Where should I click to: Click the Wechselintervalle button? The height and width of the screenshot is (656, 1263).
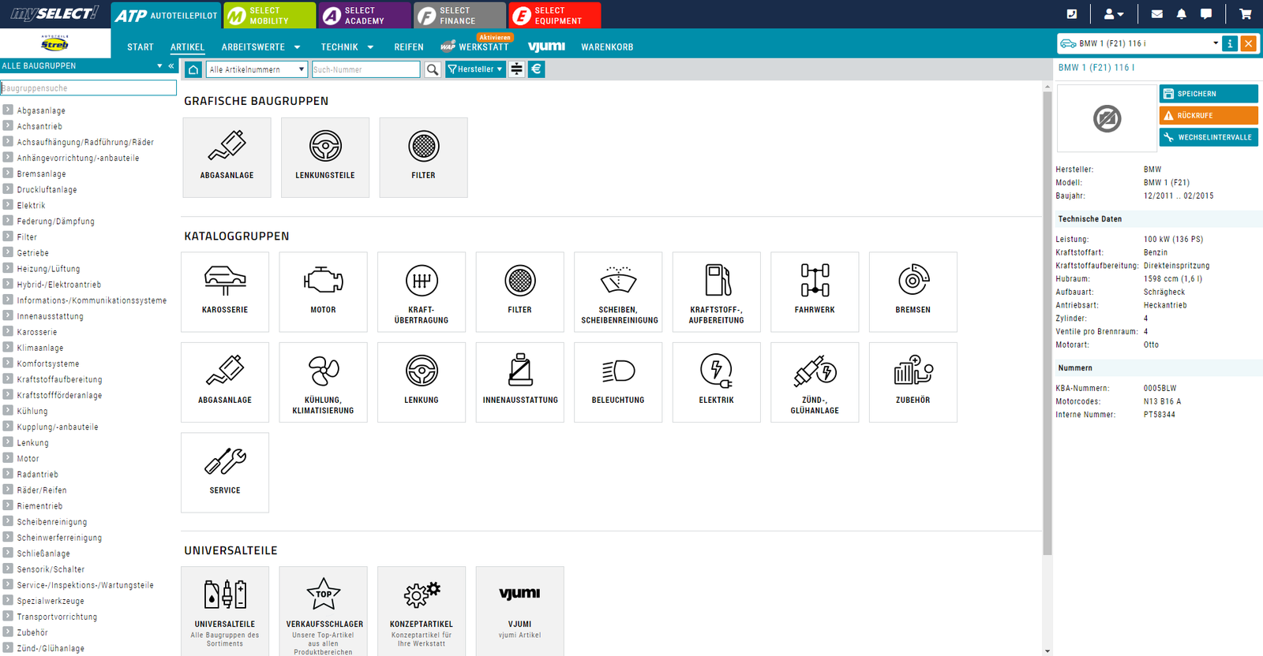click(1209, 137)
